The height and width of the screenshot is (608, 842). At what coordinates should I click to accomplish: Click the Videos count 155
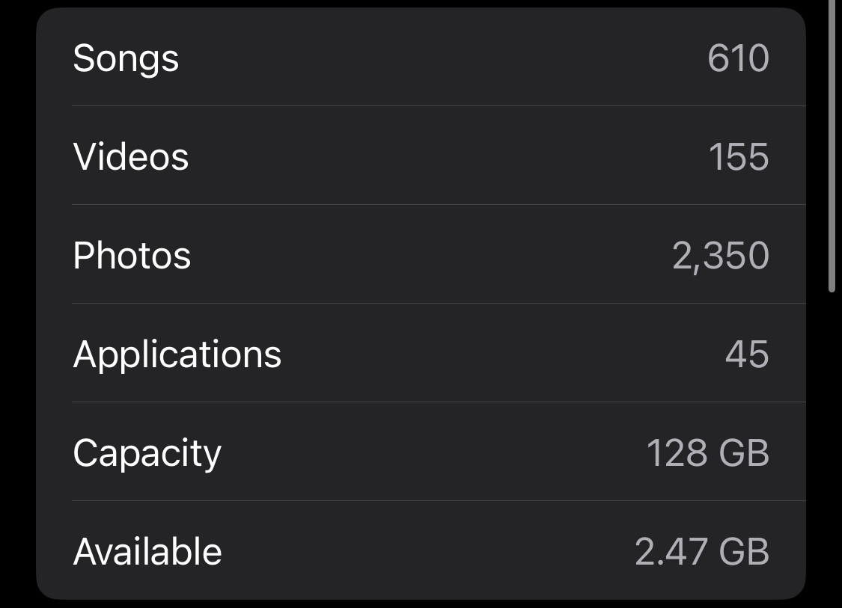[x=739, y=157]
